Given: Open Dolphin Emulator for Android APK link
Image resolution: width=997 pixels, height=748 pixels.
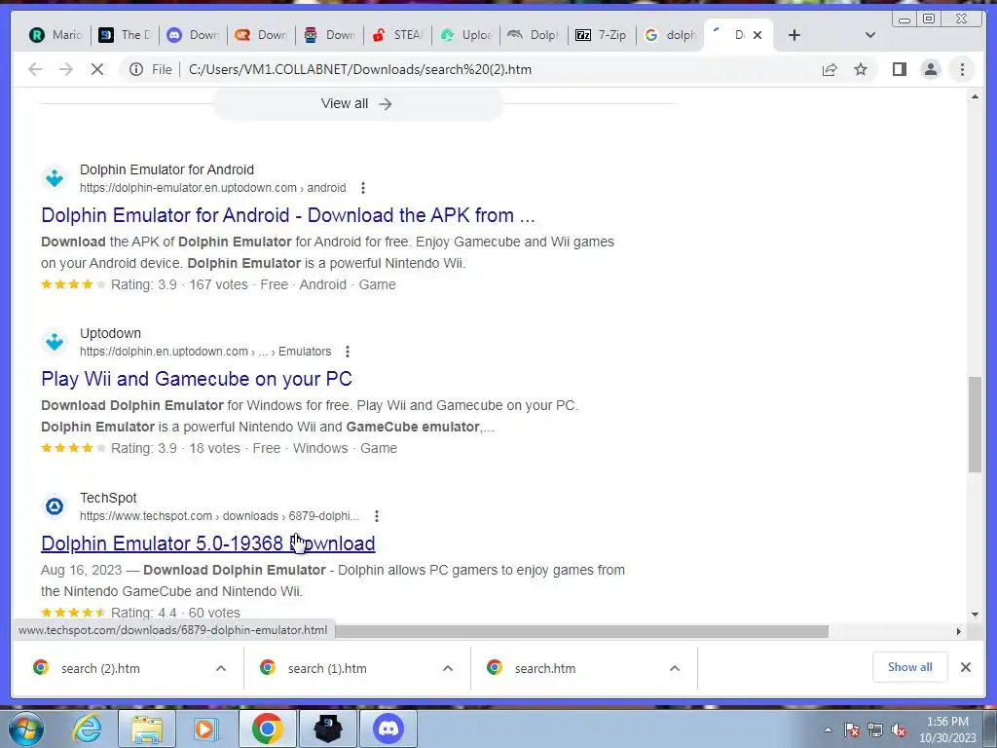Looking at the screenshot, I should tap(288, 215).
